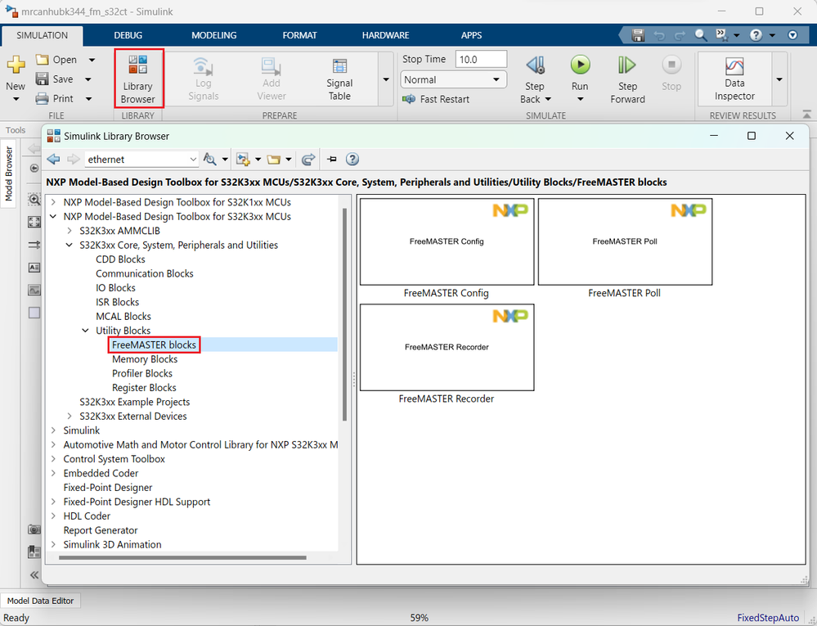Click the help question mark in top toolbar
This screenshot has height=626, width=817.
[756, 35]
